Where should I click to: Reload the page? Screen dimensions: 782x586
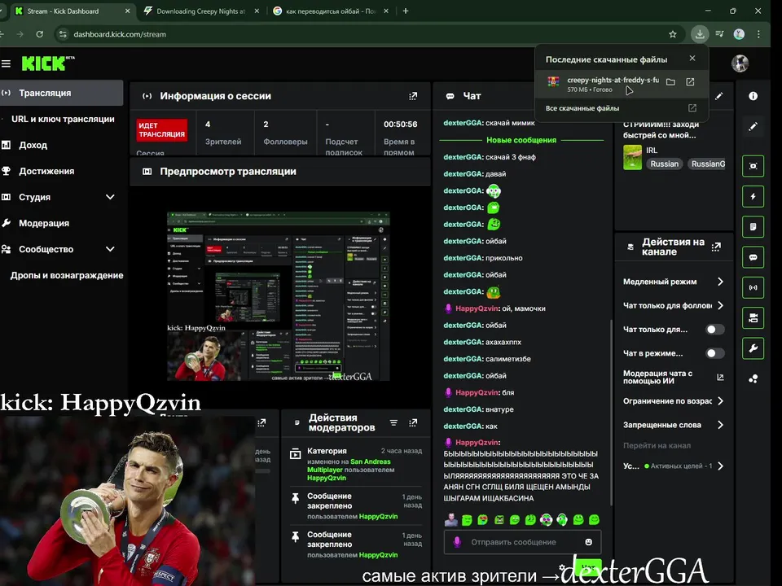[x=39, y=34]
